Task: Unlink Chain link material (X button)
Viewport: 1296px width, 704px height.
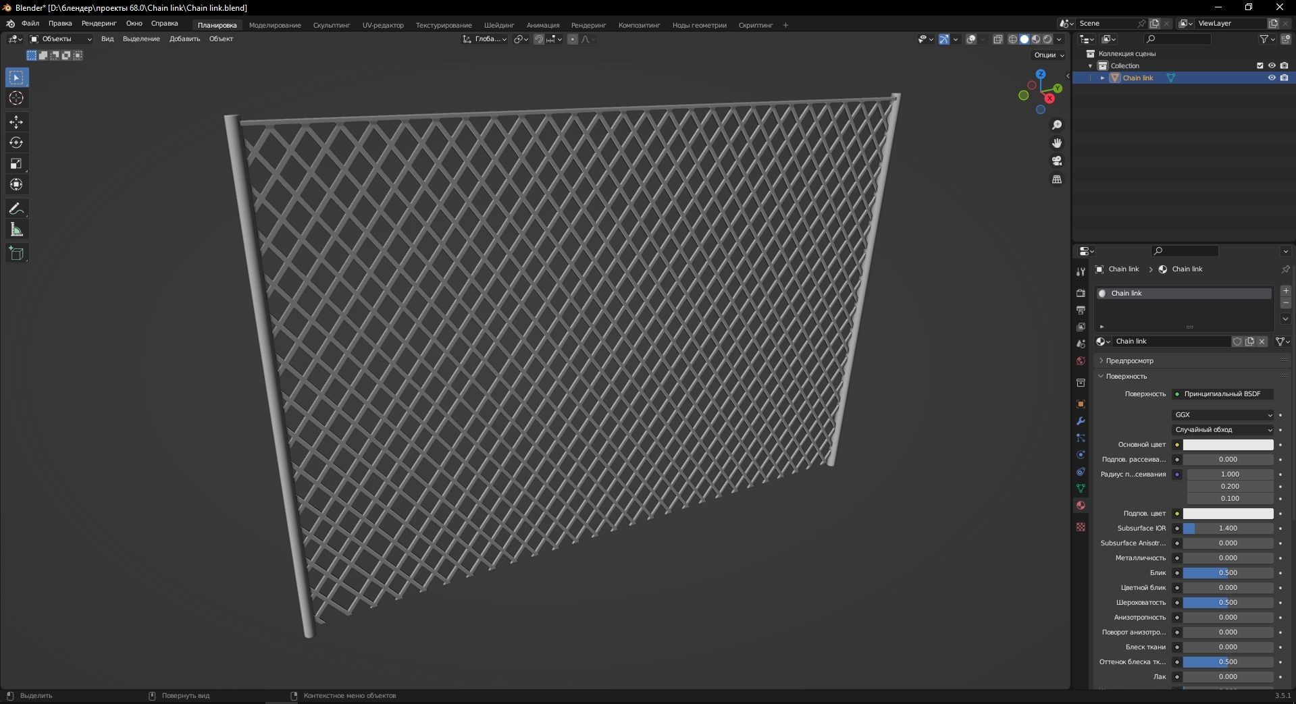Action: pos(1262,342)
